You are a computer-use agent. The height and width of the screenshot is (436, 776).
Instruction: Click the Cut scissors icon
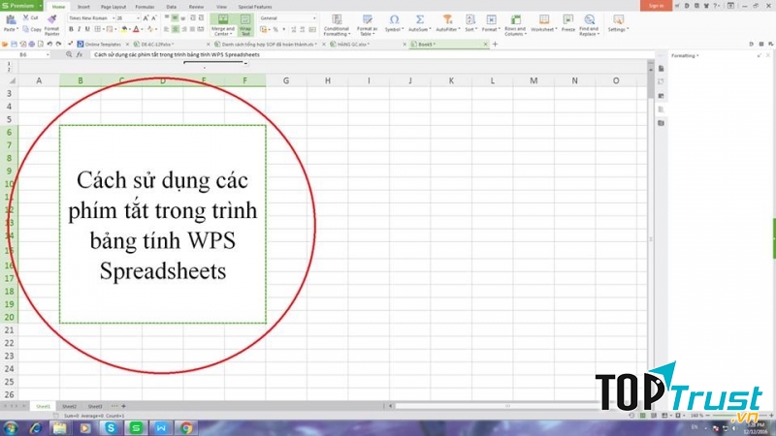[26, 17]
